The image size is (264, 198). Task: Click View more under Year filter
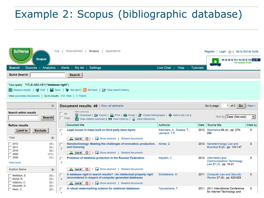pyautogui.click(x=15, y=163)
